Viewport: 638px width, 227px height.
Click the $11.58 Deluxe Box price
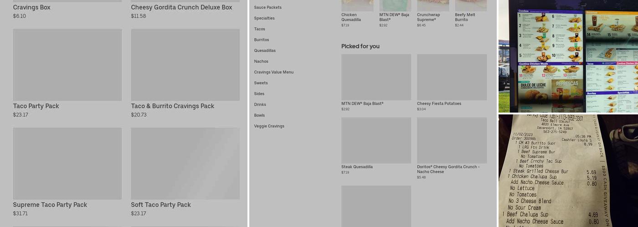[139, 16]
